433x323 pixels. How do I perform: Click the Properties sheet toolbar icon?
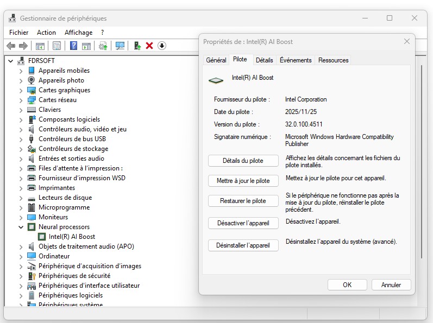57,46
